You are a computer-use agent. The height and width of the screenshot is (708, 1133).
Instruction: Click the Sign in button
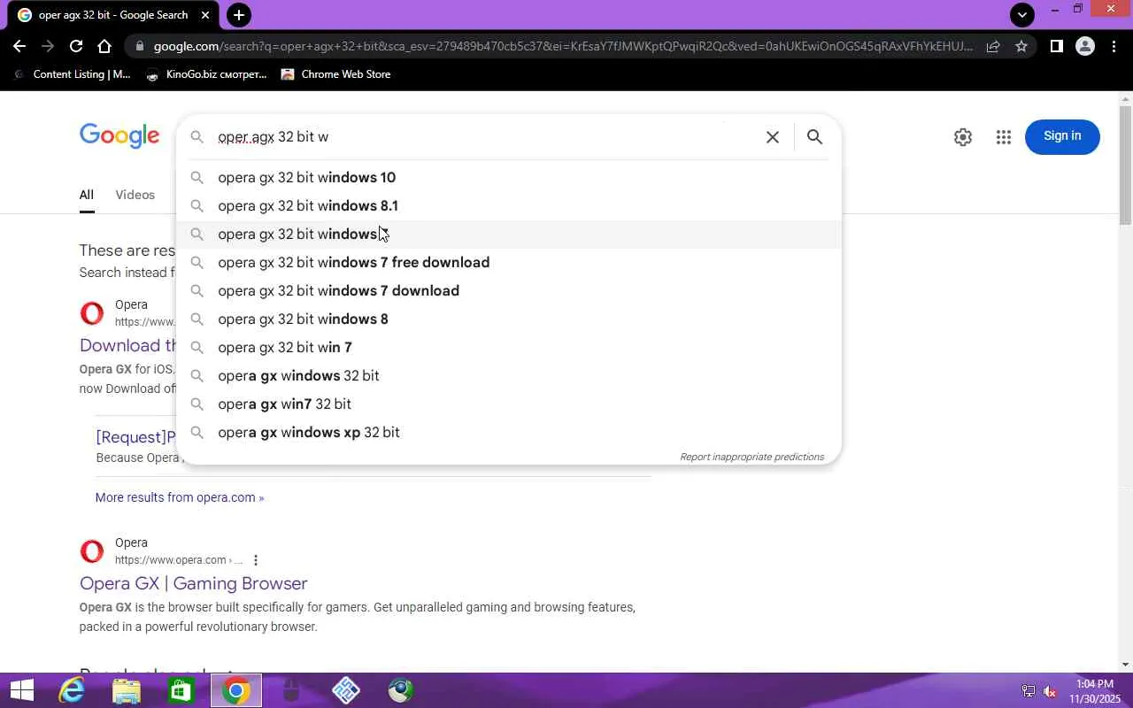coord(1062,136)
